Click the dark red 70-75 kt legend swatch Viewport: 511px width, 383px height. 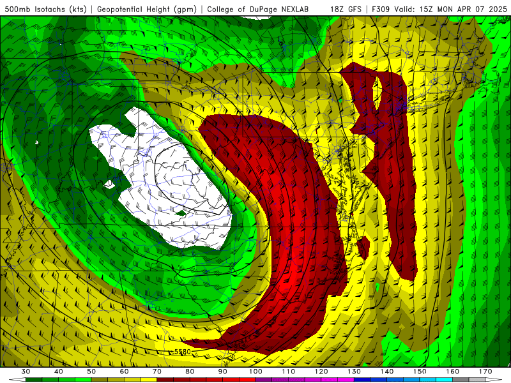(x=165, y=380)
